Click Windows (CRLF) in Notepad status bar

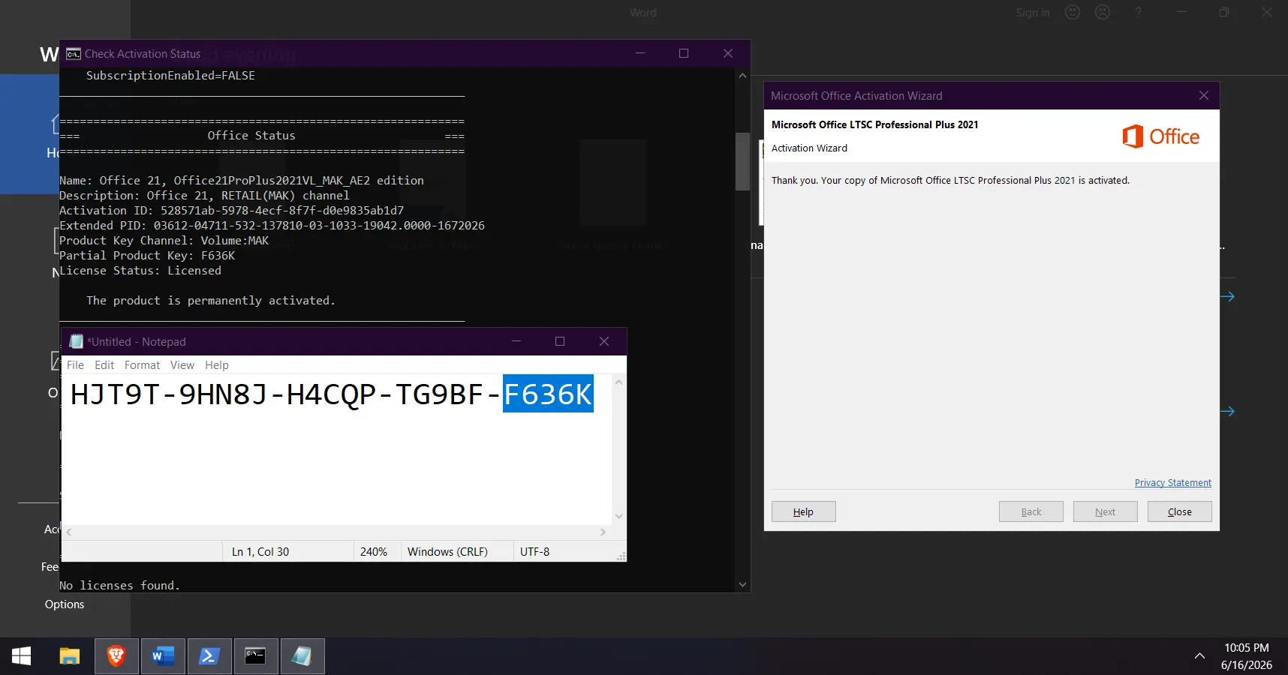[447, 552]
